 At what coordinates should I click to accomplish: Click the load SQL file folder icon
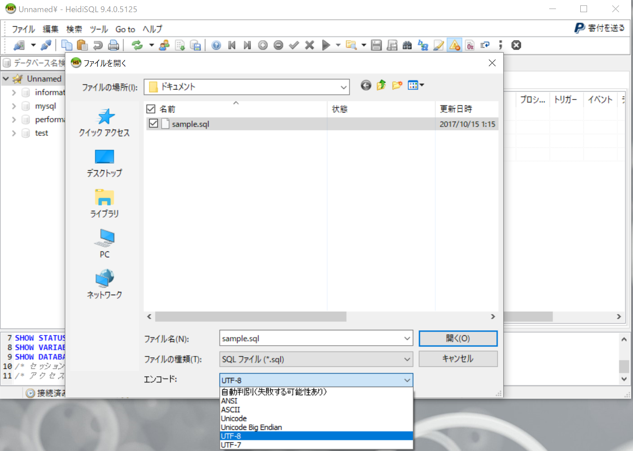pos(351,45)
